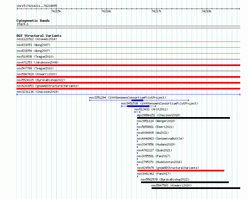Open the nsv3347856 (Audano2019) label

(156, 144)
